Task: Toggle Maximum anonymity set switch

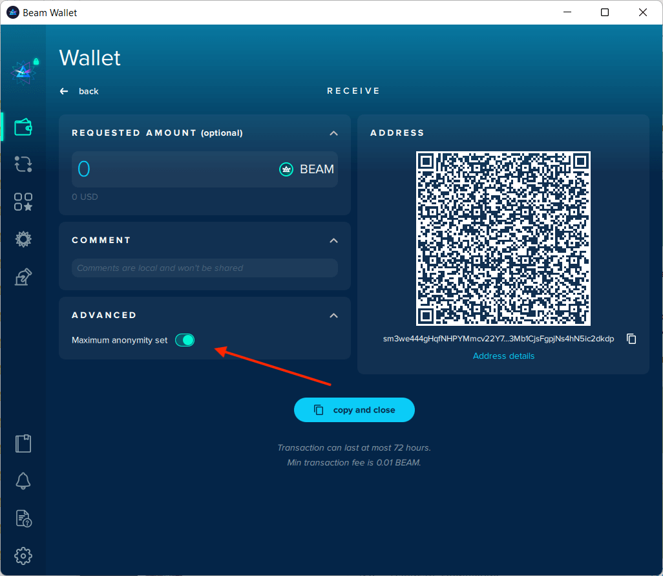Action: (185, 340)
